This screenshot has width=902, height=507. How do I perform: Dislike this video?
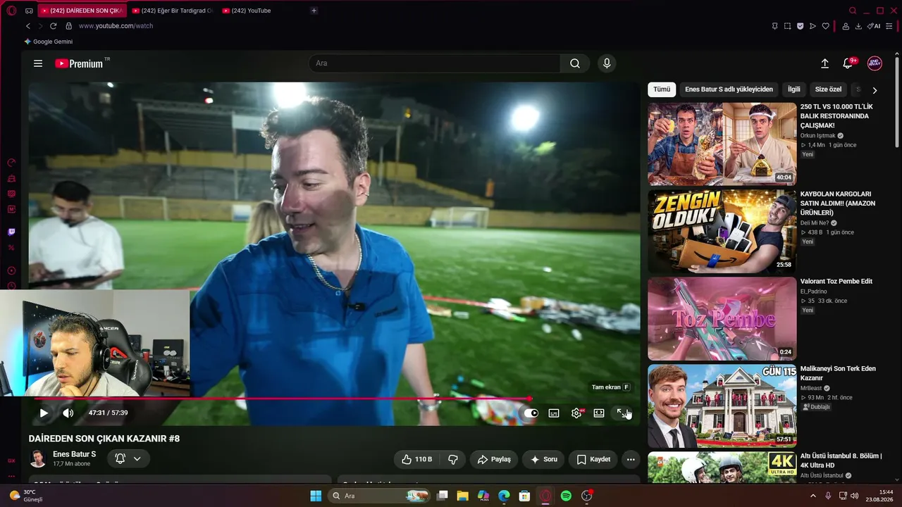click(453, 459)
